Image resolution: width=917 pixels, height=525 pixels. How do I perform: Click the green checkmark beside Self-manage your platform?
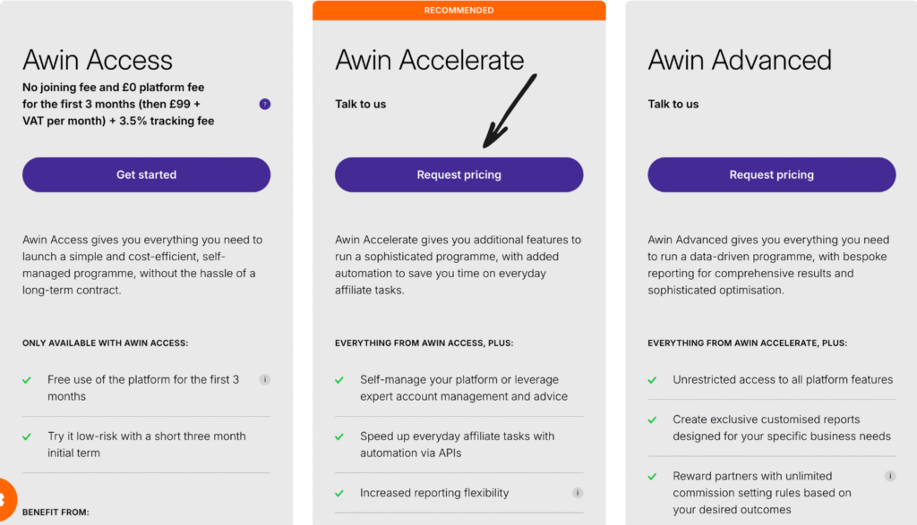click(x=339, y=378)
